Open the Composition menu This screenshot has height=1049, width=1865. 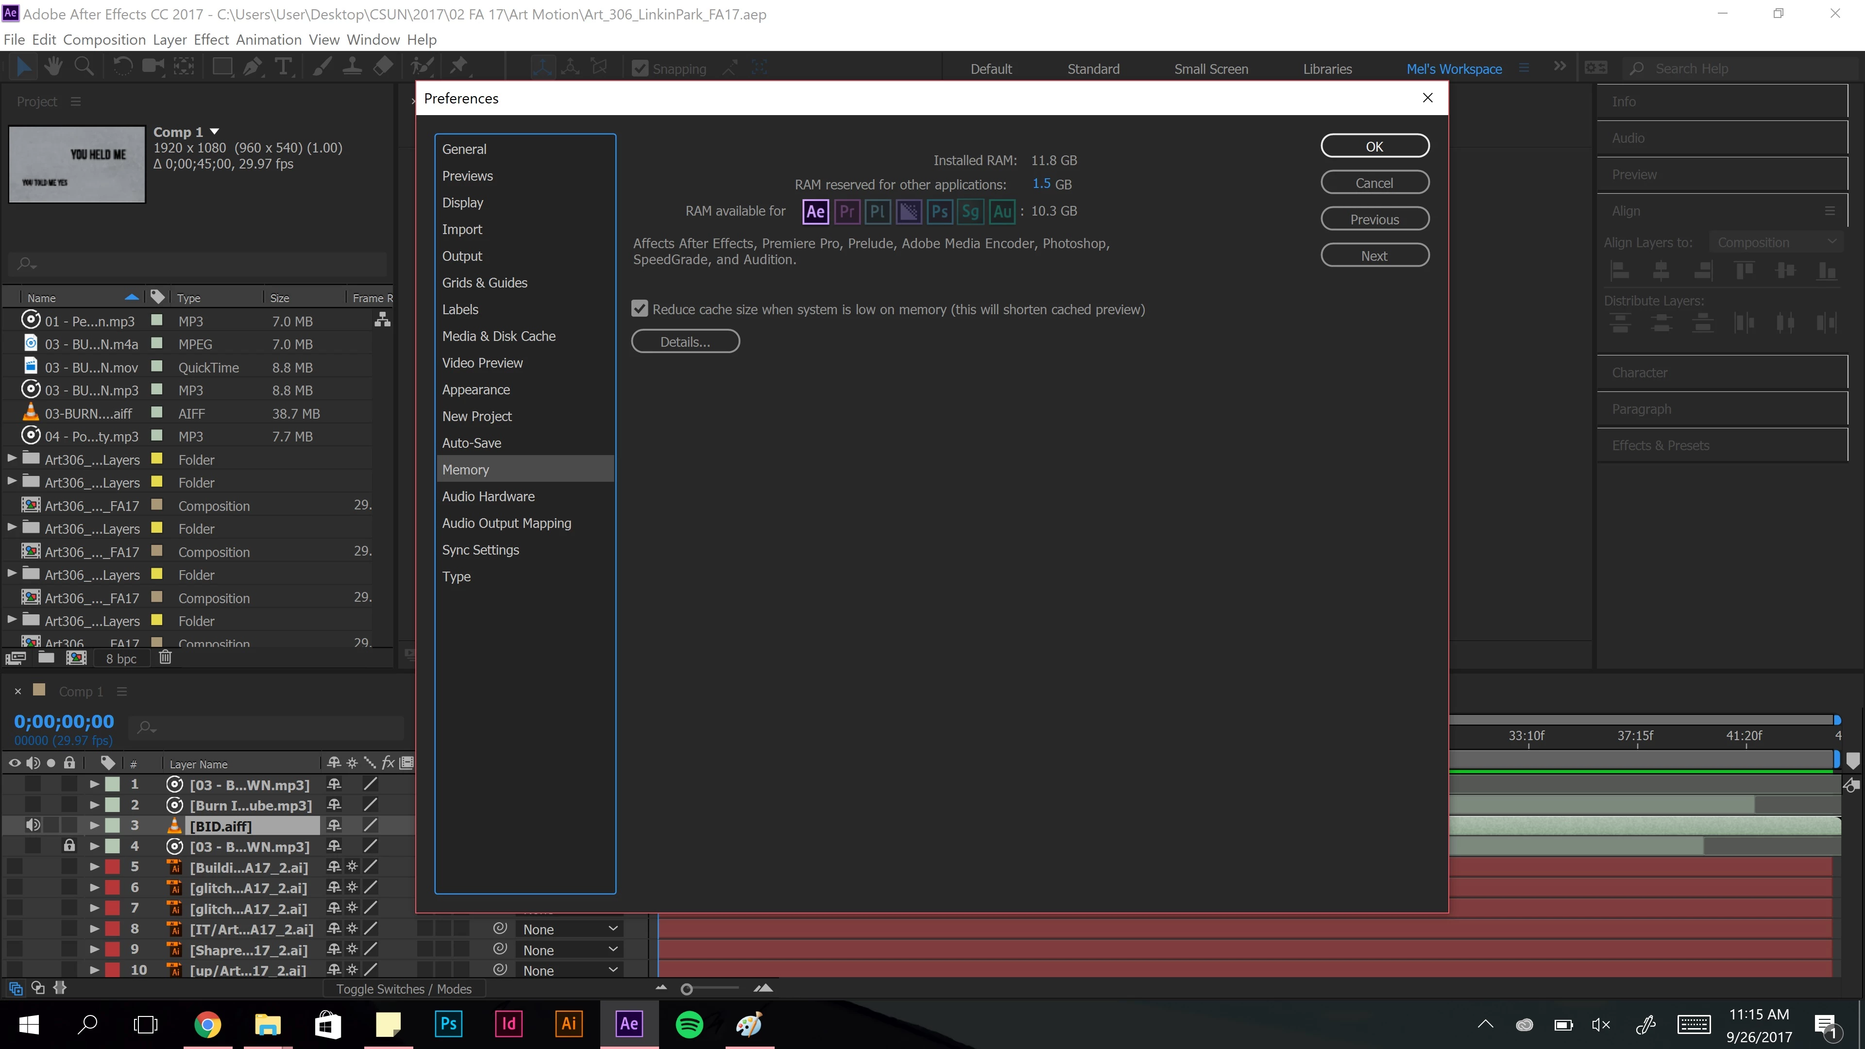coord(104,40)
